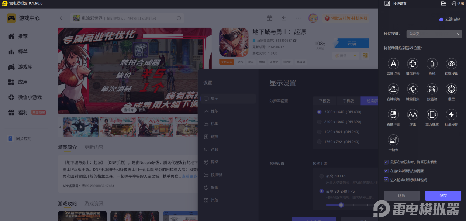This screenshot has width=466, height=221.
Task: Click the search bar 乱涂彩世界
Action: pyautogui.click(x=128, y=18)
